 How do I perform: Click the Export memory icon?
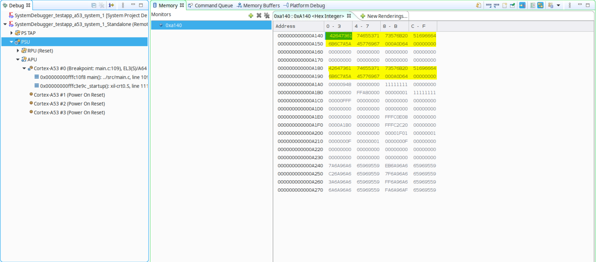tap(496, 6)
